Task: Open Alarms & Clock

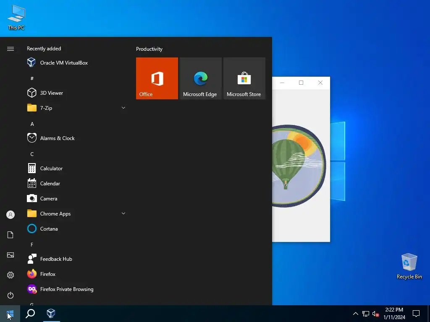Action: pyautogui.click(x=76, y=138)
